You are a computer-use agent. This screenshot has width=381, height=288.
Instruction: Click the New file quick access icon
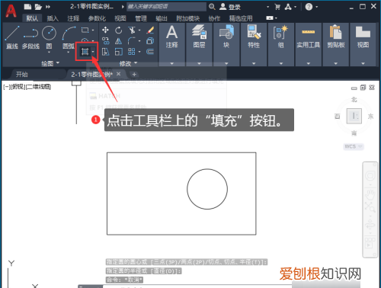click(x=27, y=7)
